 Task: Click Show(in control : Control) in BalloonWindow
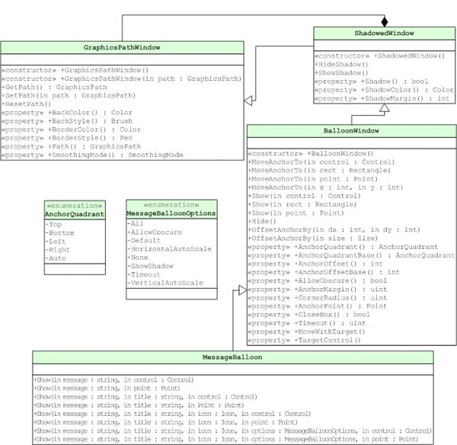point(302,196)
